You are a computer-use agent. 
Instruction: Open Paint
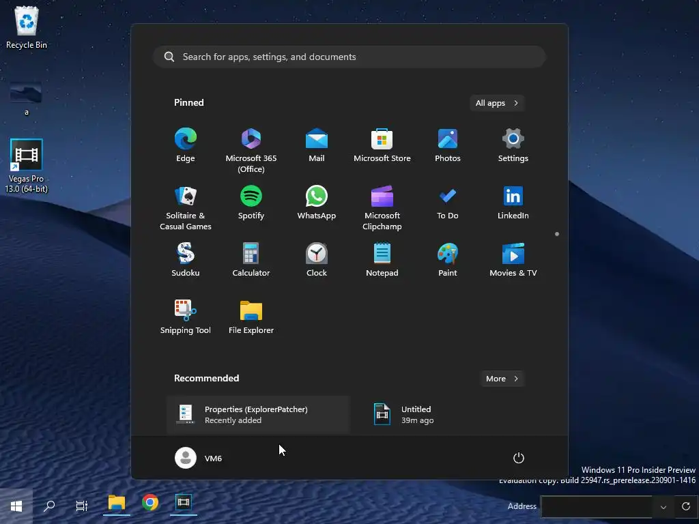coord(448,260)
